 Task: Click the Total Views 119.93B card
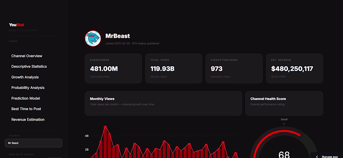pos(174,68)
